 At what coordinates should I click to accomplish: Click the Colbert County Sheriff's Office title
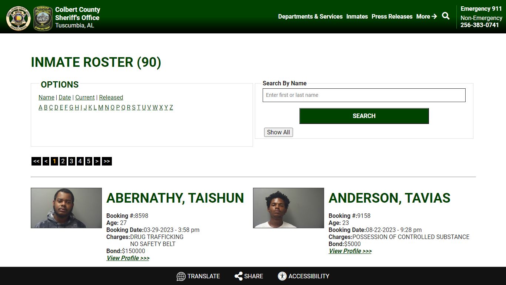coord(77,14)
